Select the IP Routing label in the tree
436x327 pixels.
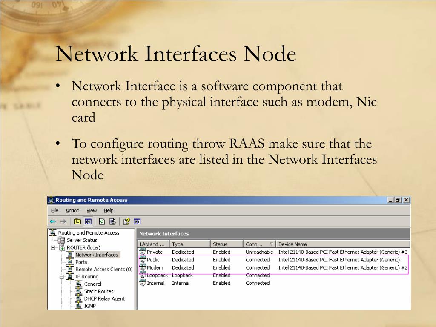pos(87,277)
